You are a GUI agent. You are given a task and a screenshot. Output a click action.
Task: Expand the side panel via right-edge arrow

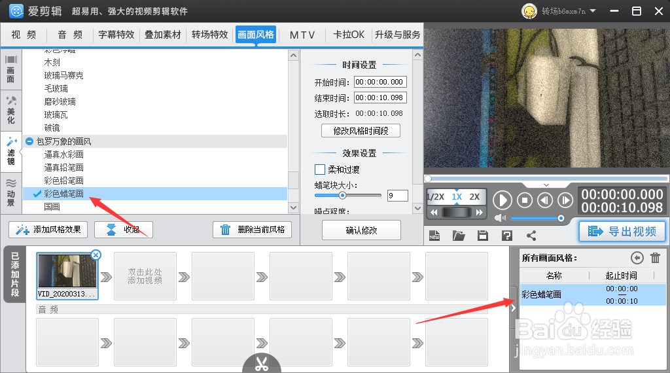514,308
